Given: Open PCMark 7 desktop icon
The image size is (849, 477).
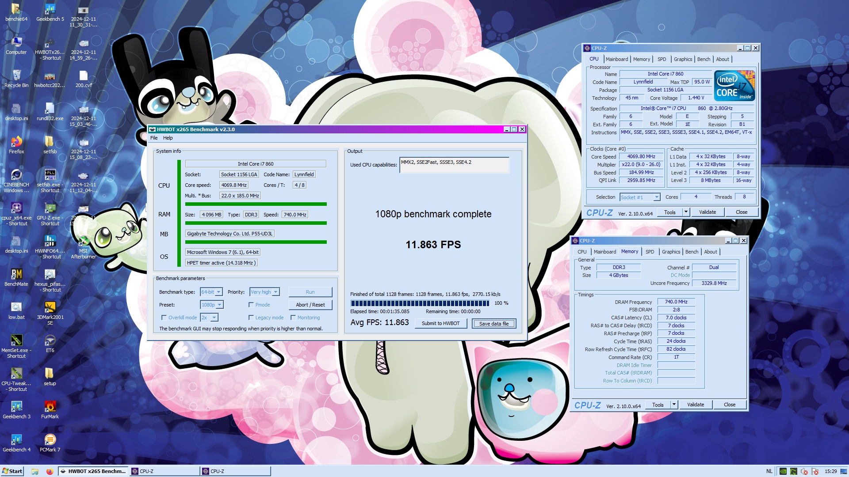Looking at the screenshot, I should 50,443.
